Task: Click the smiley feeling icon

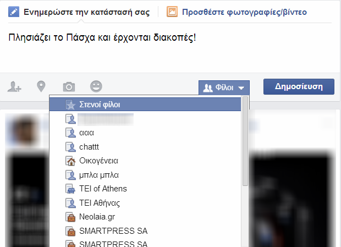Action: [x=96, y=86]
